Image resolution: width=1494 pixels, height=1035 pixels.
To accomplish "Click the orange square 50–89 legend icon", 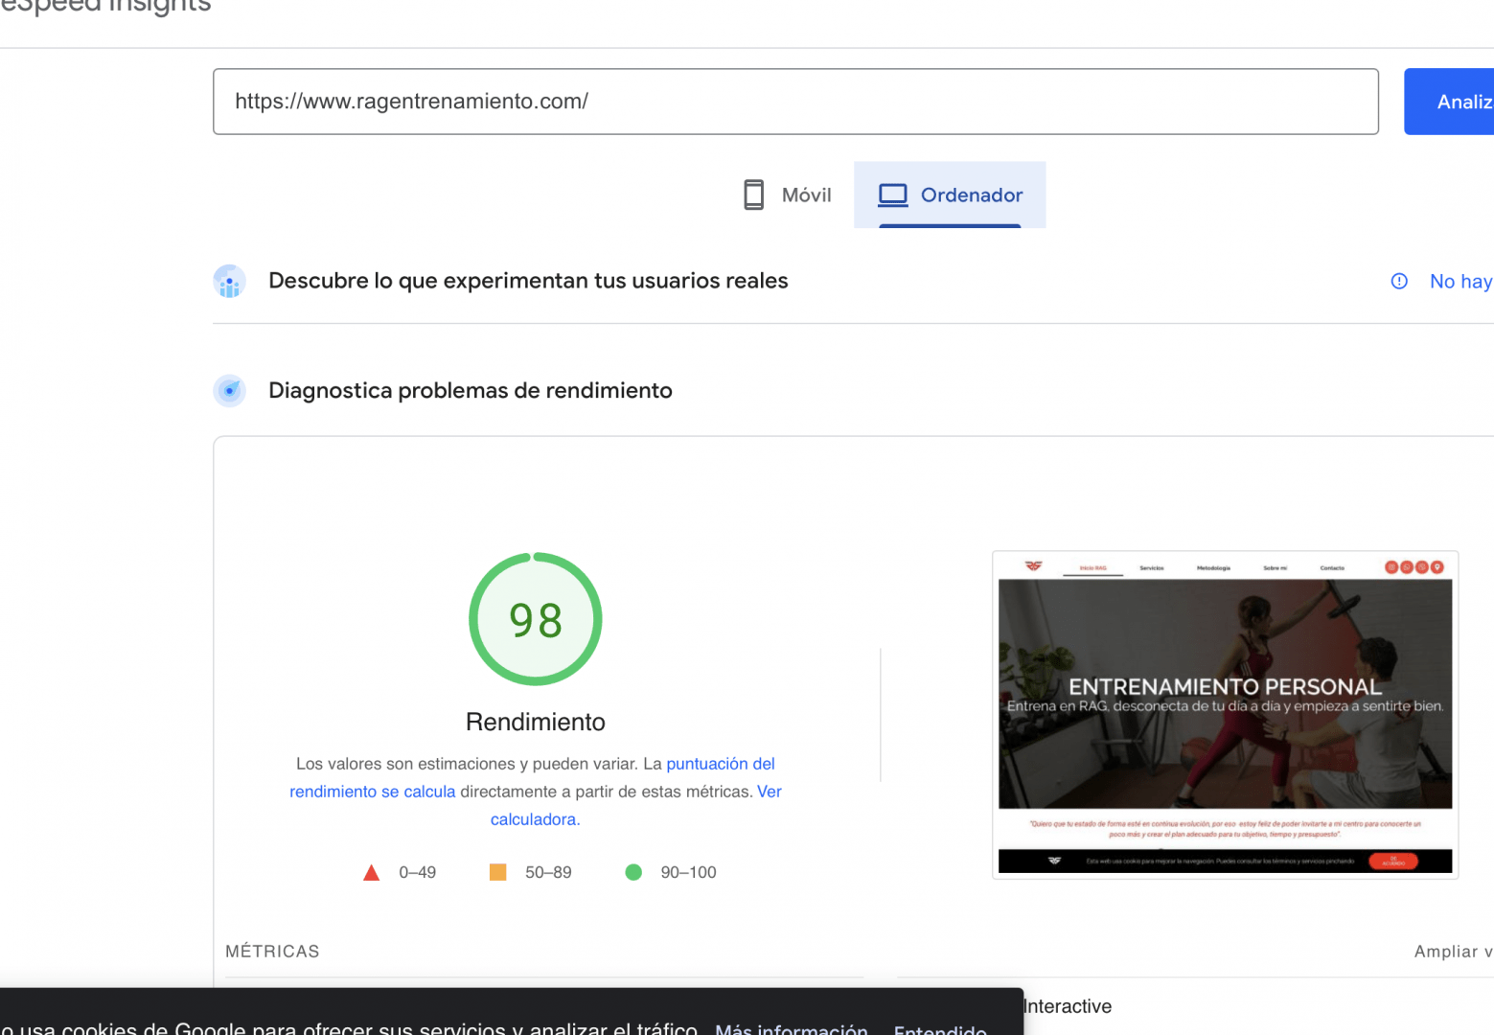I will click(497, 872).
